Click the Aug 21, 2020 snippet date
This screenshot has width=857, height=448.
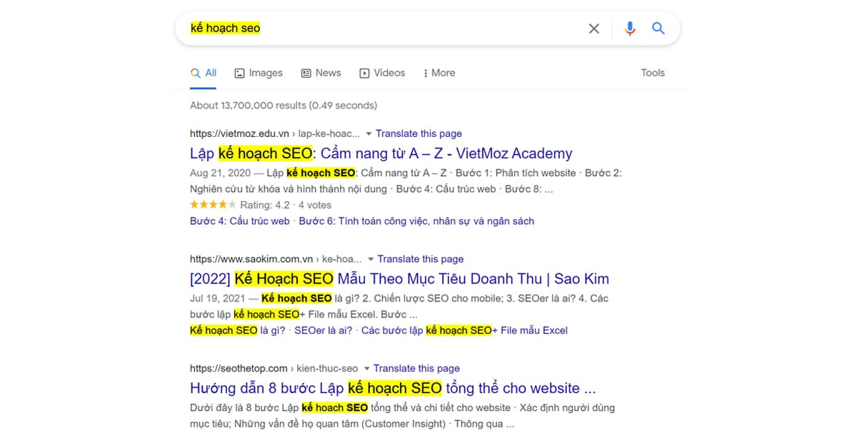221,173
